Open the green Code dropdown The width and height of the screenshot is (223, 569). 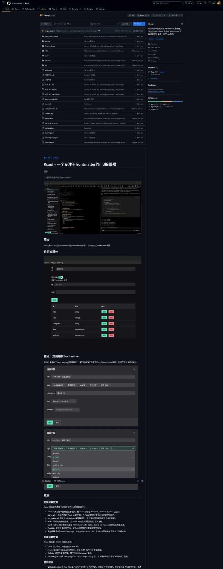click(x=139, y=24)
